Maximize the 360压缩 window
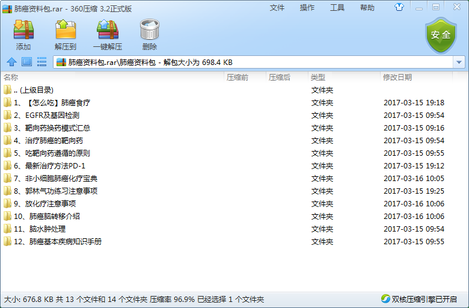Screen dimensions: 469x308 pyautogui.click(x=436, y=7)
